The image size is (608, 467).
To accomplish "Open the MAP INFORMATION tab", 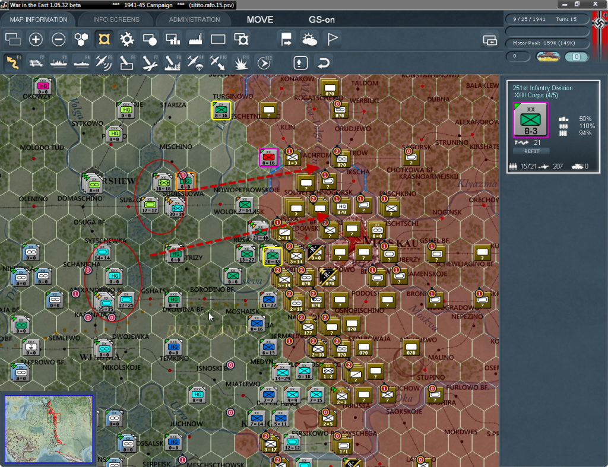I will pyautogui.click(x=39, y=20).
